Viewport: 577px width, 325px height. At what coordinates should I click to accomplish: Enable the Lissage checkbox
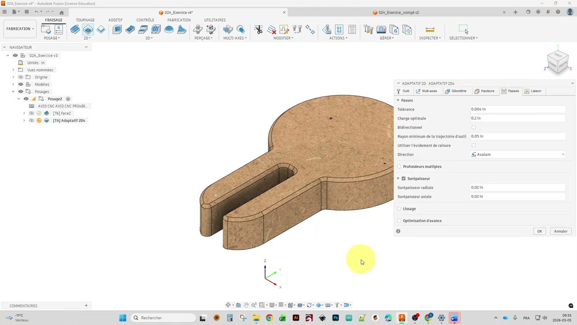click(x=399, y=209)
